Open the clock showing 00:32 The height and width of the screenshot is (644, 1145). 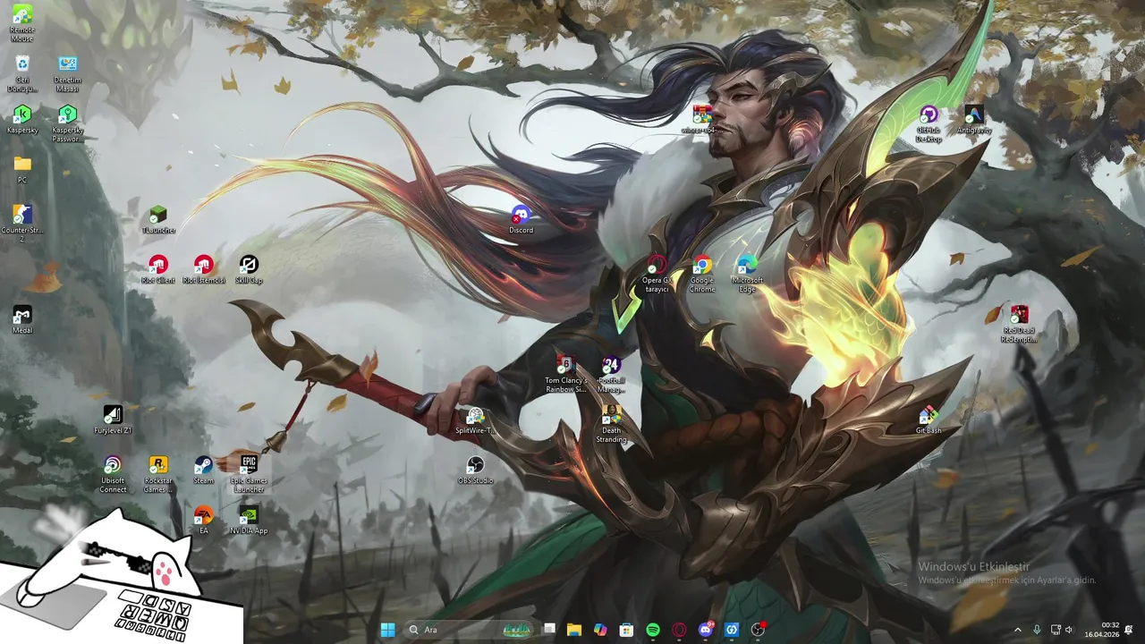point(1102,630)
